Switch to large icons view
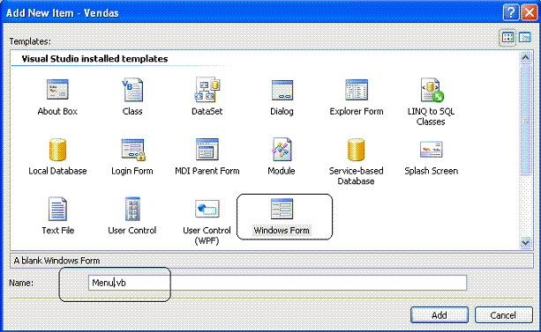This screenshot has height=332, width=541. tap(507, 37)
